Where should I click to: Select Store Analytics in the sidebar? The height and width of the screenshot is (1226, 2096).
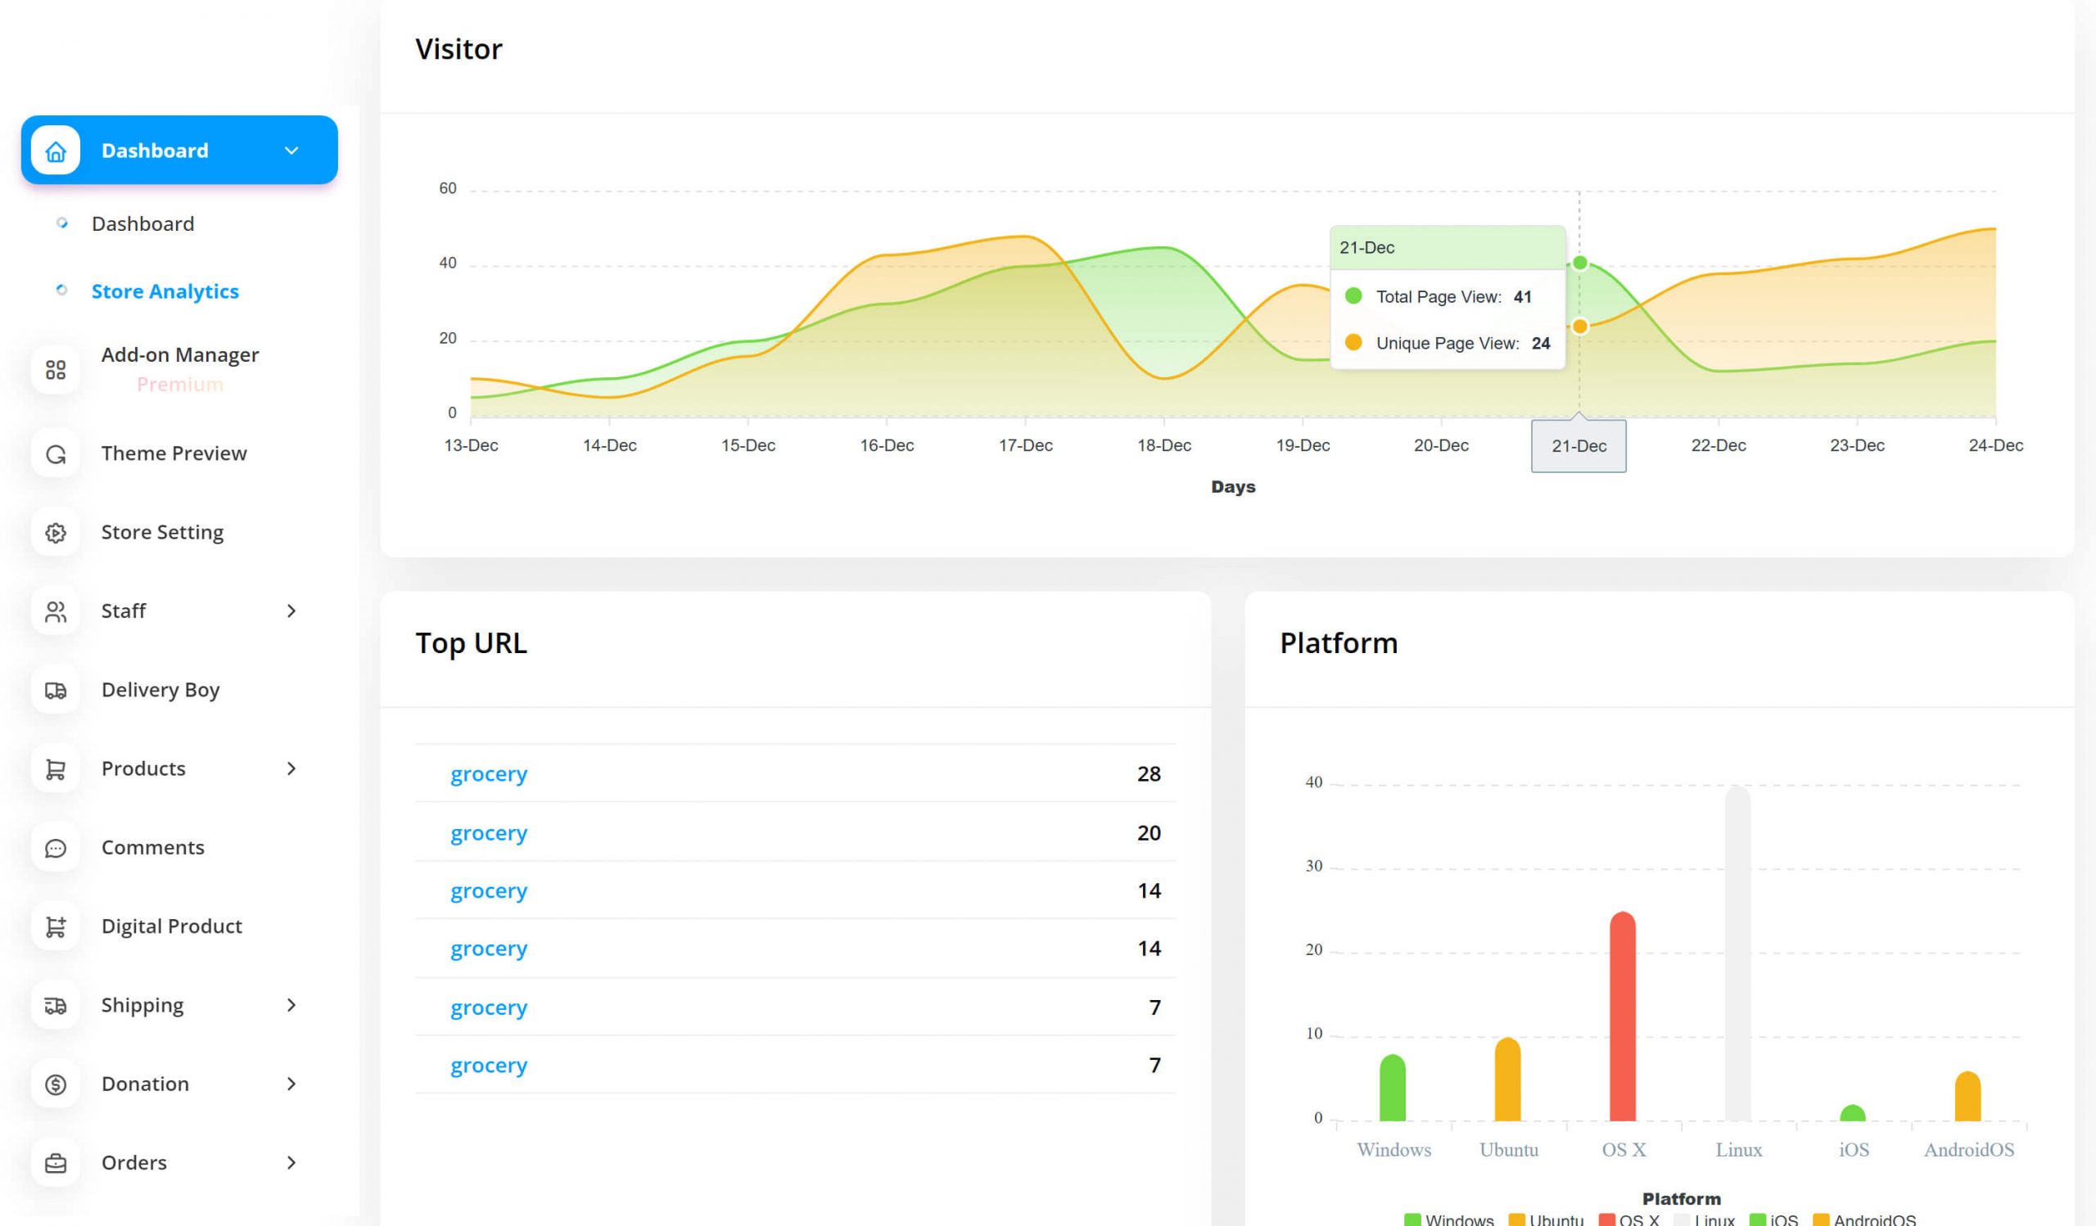click(x=165, y=291)
